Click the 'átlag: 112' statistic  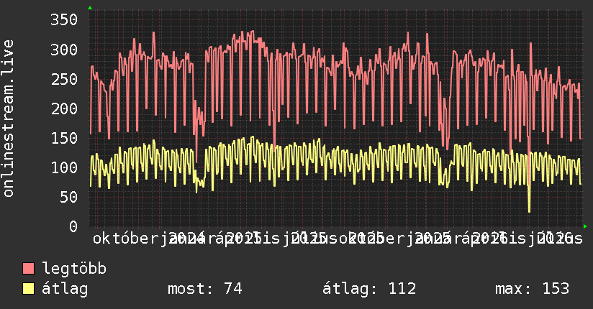[x=369, y=289]
